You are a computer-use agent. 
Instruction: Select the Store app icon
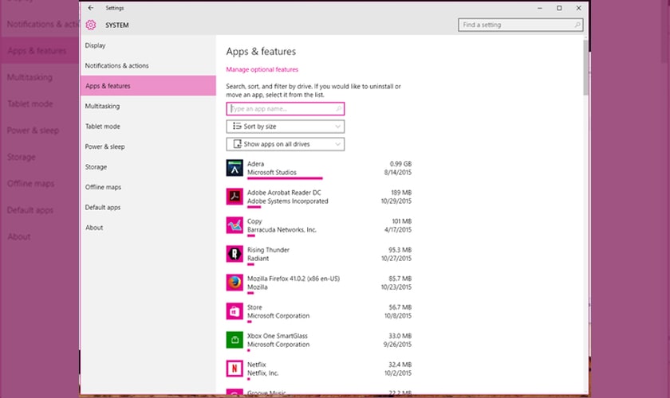(x=235, y=311)
